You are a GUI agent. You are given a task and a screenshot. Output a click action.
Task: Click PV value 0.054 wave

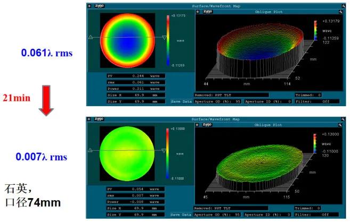coord(135,189)
